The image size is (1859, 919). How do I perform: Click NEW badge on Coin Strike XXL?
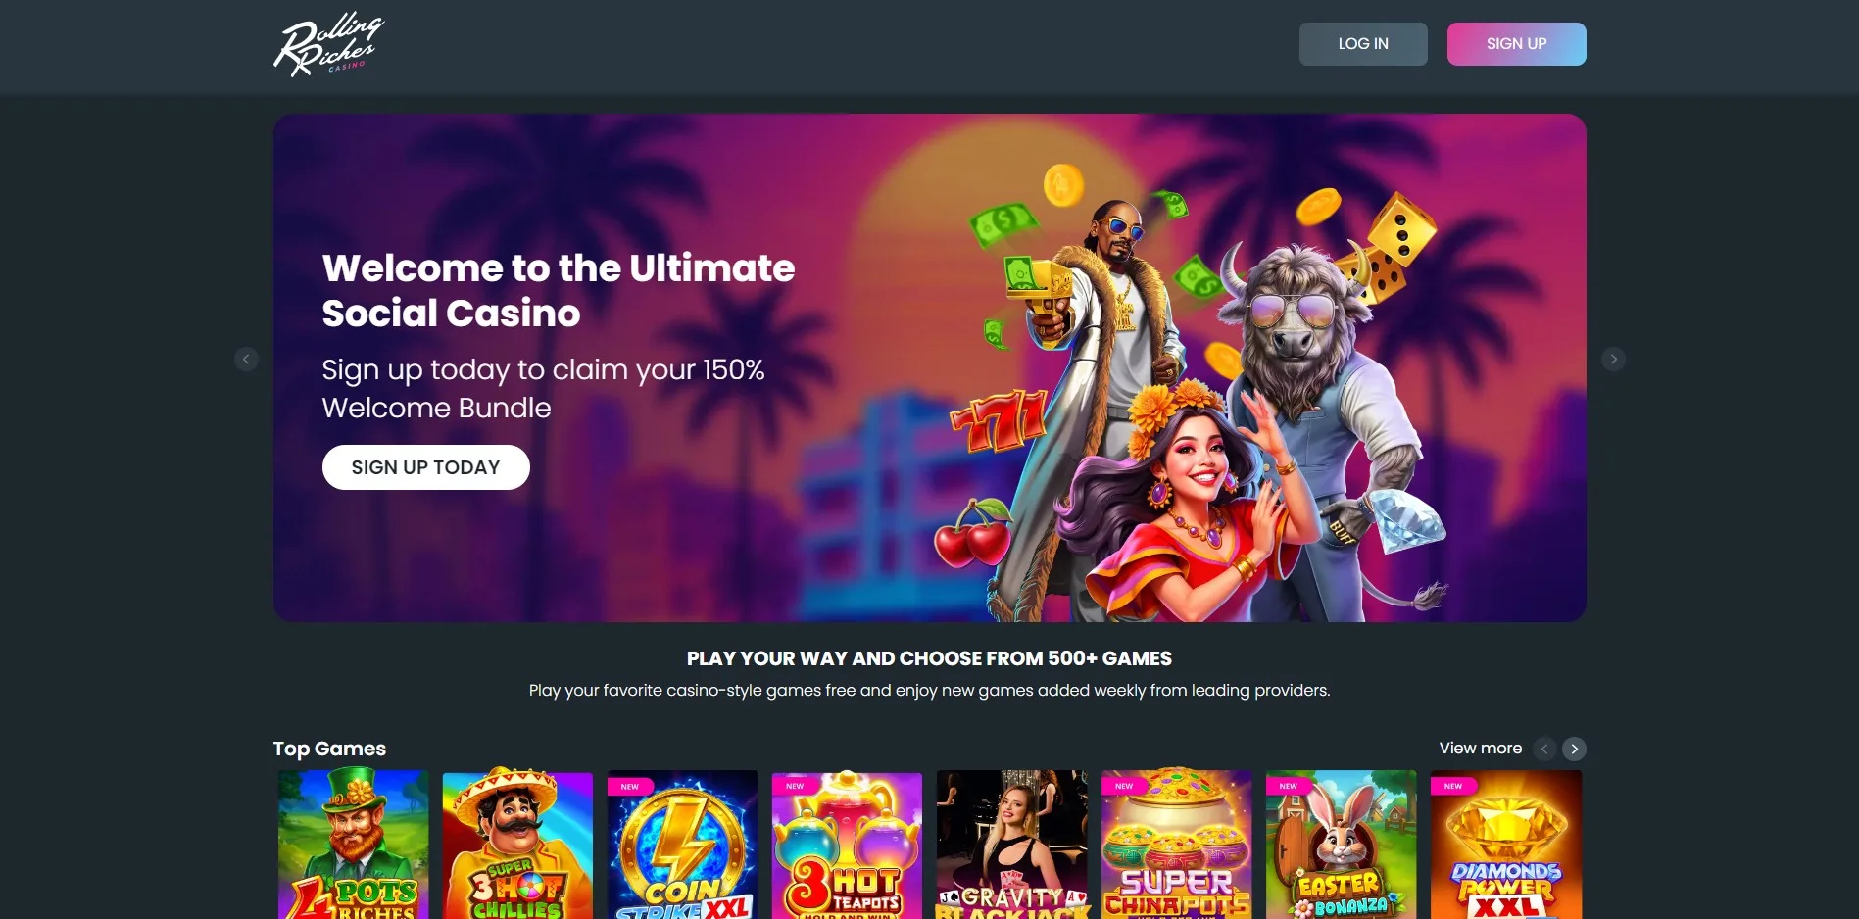630,786
